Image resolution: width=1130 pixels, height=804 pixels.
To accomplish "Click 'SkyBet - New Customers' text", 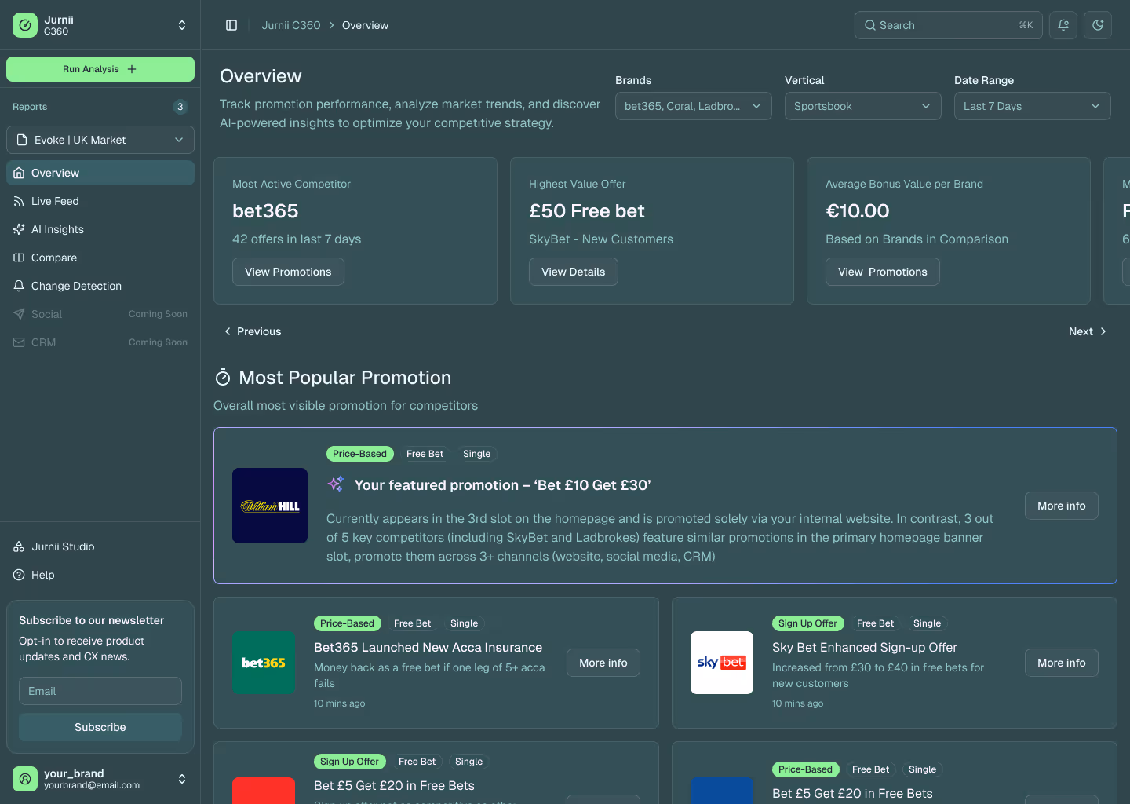I will 601,239.
